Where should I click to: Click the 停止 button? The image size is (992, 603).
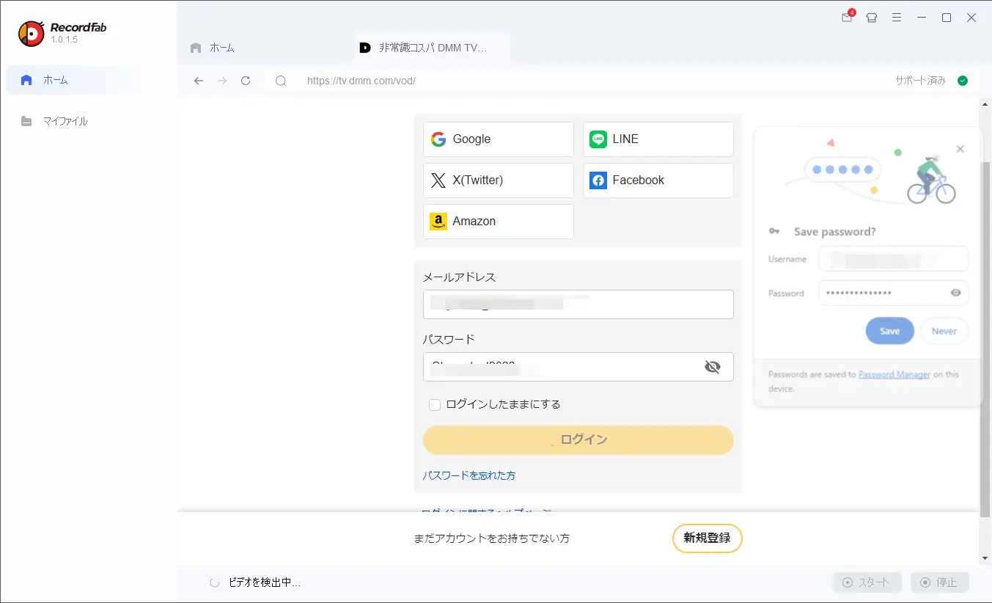pyautogui.click(x=939, y=582)
